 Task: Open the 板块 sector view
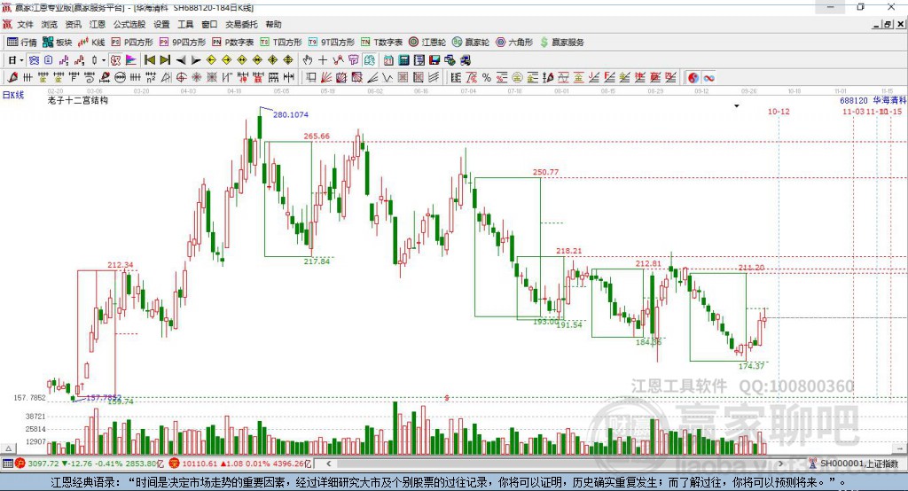[x=58, y=43]
